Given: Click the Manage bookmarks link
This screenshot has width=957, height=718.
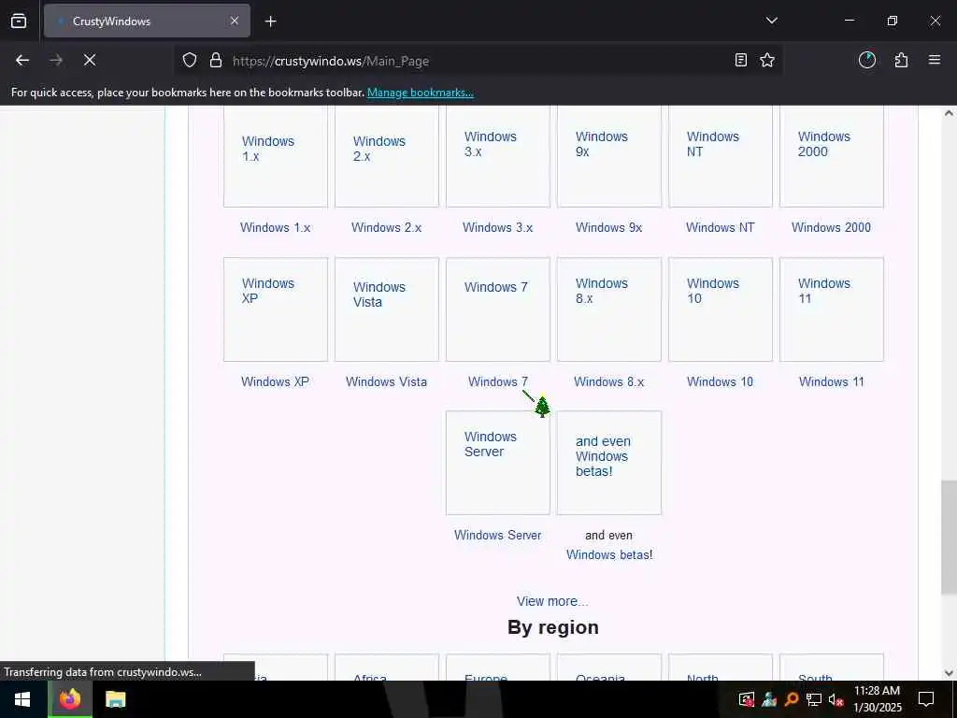Looking at the screenshot, I should point(421,93).
